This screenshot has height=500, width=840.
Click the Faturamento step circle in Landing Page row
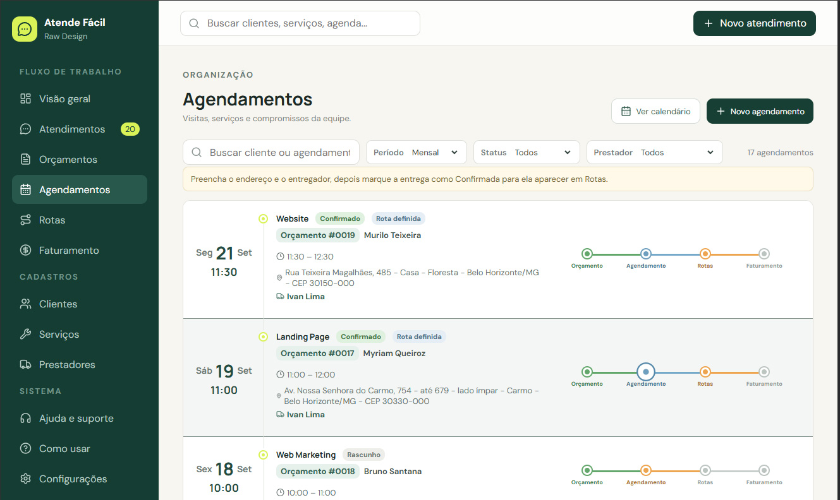pyautogui.click(x=764, y=372)
